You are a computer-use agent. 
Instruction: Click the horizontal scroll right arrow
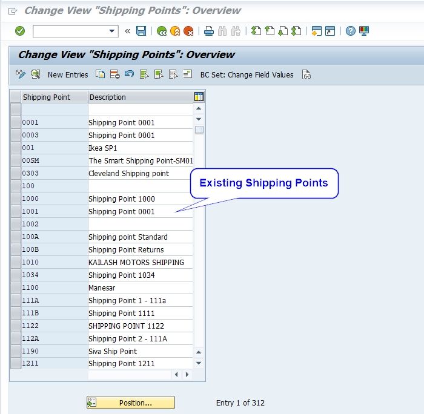pyautogui.click(x=187, y=375)
